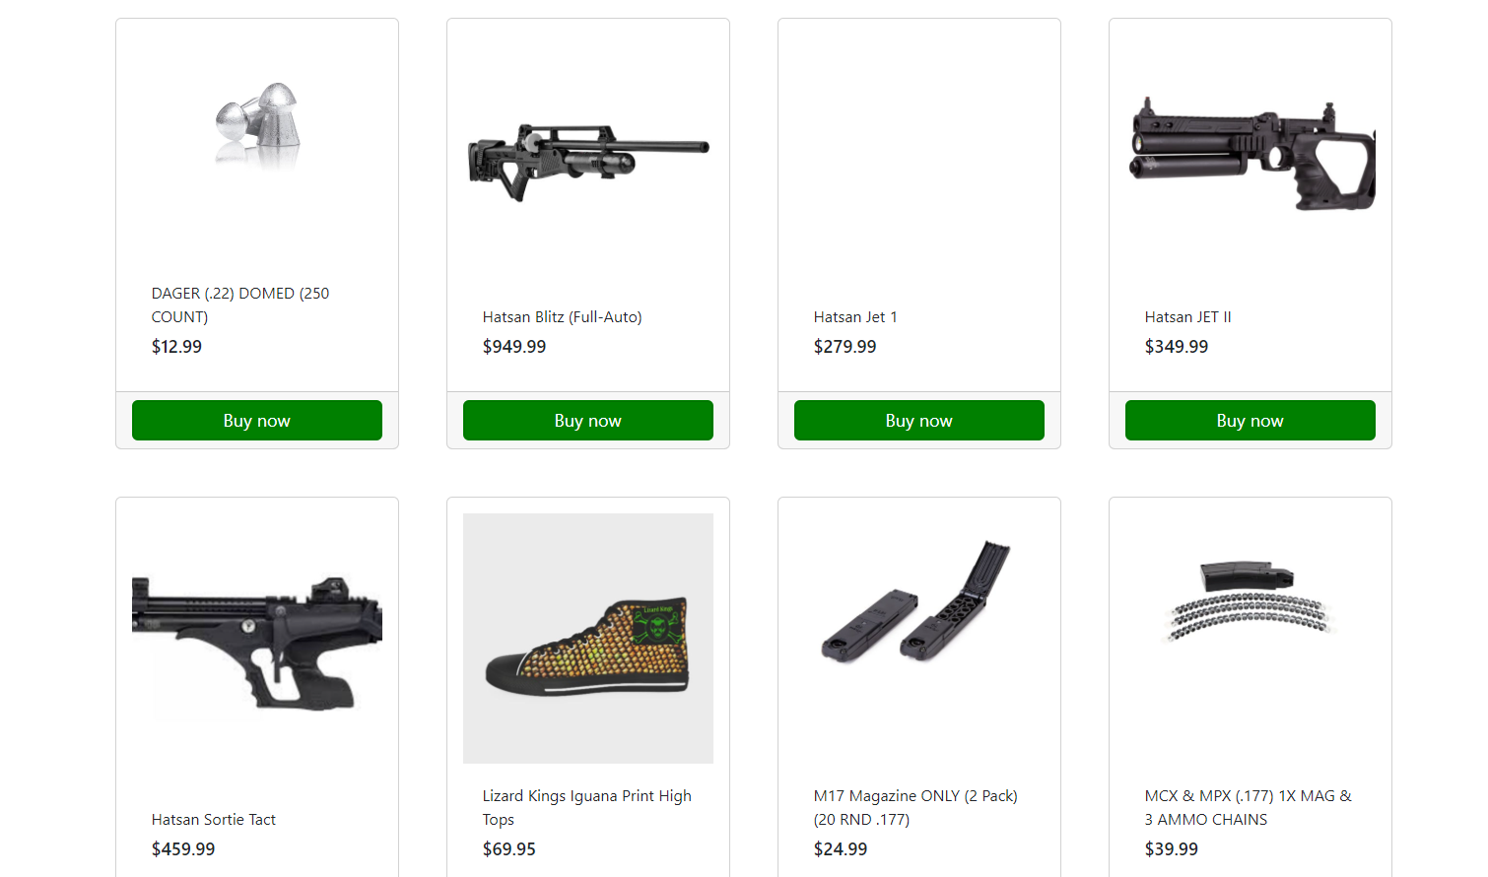Select the Hatsan Jet 1 product name

[855, 317]
